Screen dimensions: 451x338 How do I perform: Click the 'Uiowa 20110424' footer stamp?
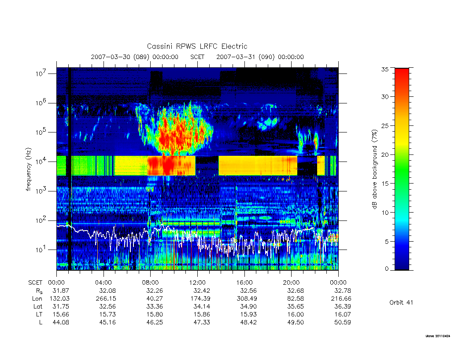click(438, 336)
